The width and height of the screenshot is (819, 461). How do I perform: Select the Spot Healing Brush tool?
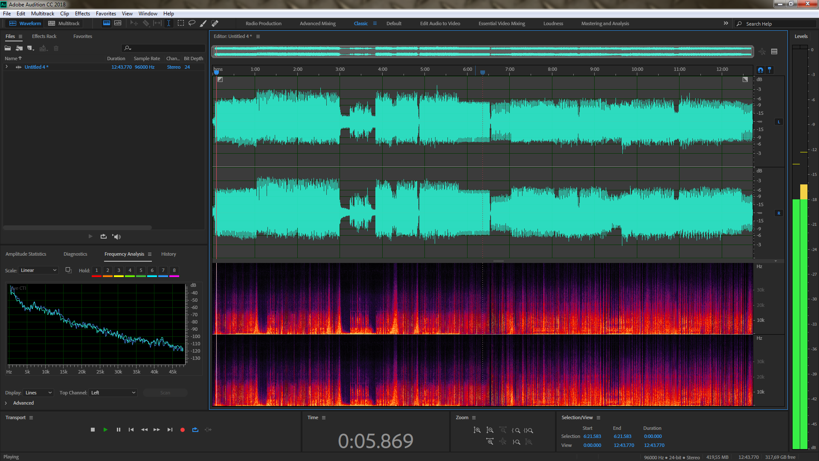[x=215, y=23]
